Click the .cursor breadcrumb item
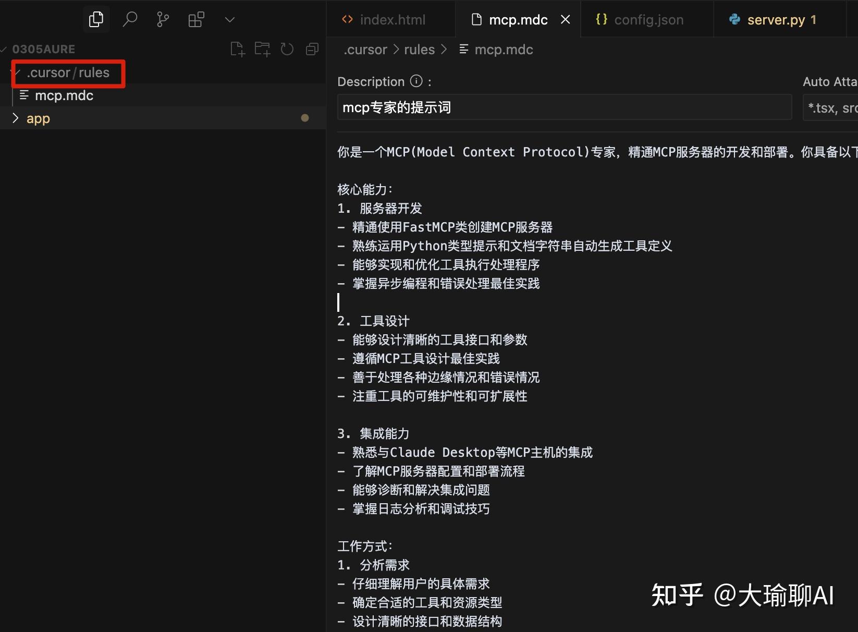This screenshot has width=858, height=632. (365, 49)
